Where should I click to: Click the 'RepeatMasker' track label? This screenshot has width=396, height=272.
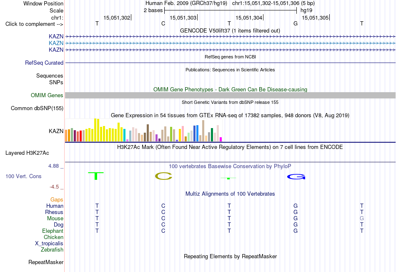tap(46, 262)
